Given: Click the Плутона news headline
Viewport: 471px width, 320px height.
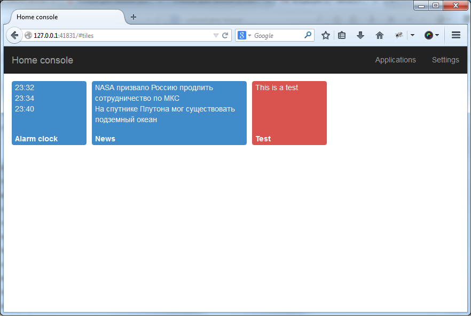Looking at the screenshot, I should [x=165, y=114].
